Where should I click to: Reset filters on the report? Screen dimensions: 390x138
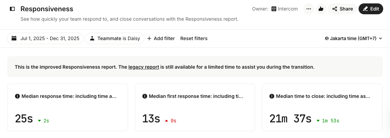pos(194,38)
